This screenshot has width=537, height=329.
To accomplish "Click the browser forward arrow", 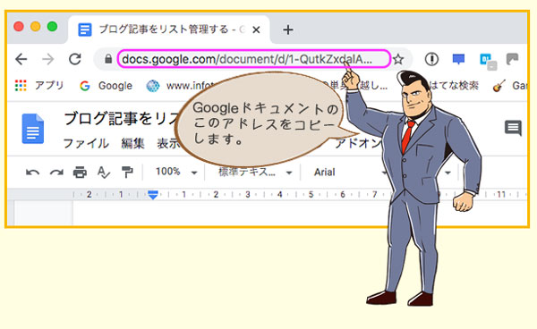I will pyautogui.click(x=48, y=59).
